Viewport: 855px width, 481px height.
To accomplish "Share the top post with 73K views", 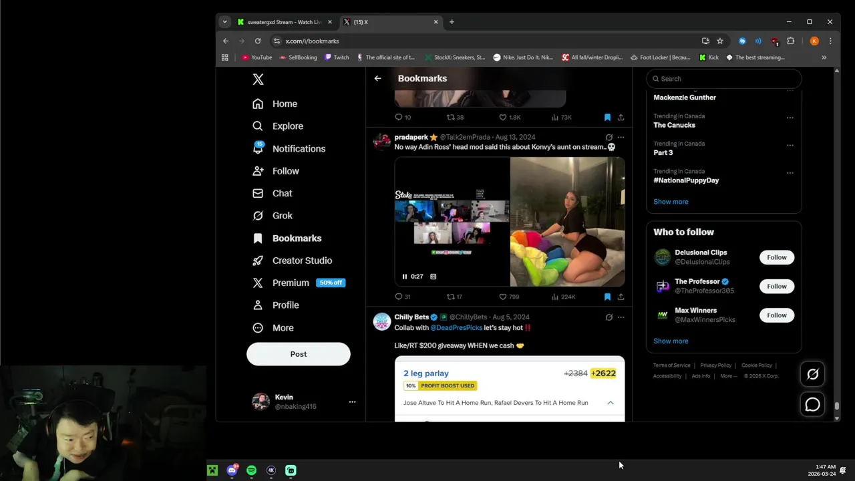I will pyautogui.click(x=621, y=118).
